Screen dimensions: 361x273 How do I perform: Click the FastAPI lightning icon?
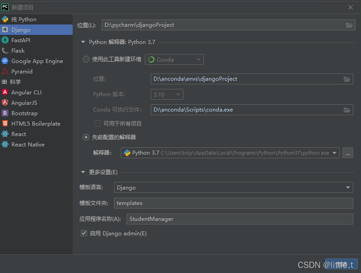5,40
